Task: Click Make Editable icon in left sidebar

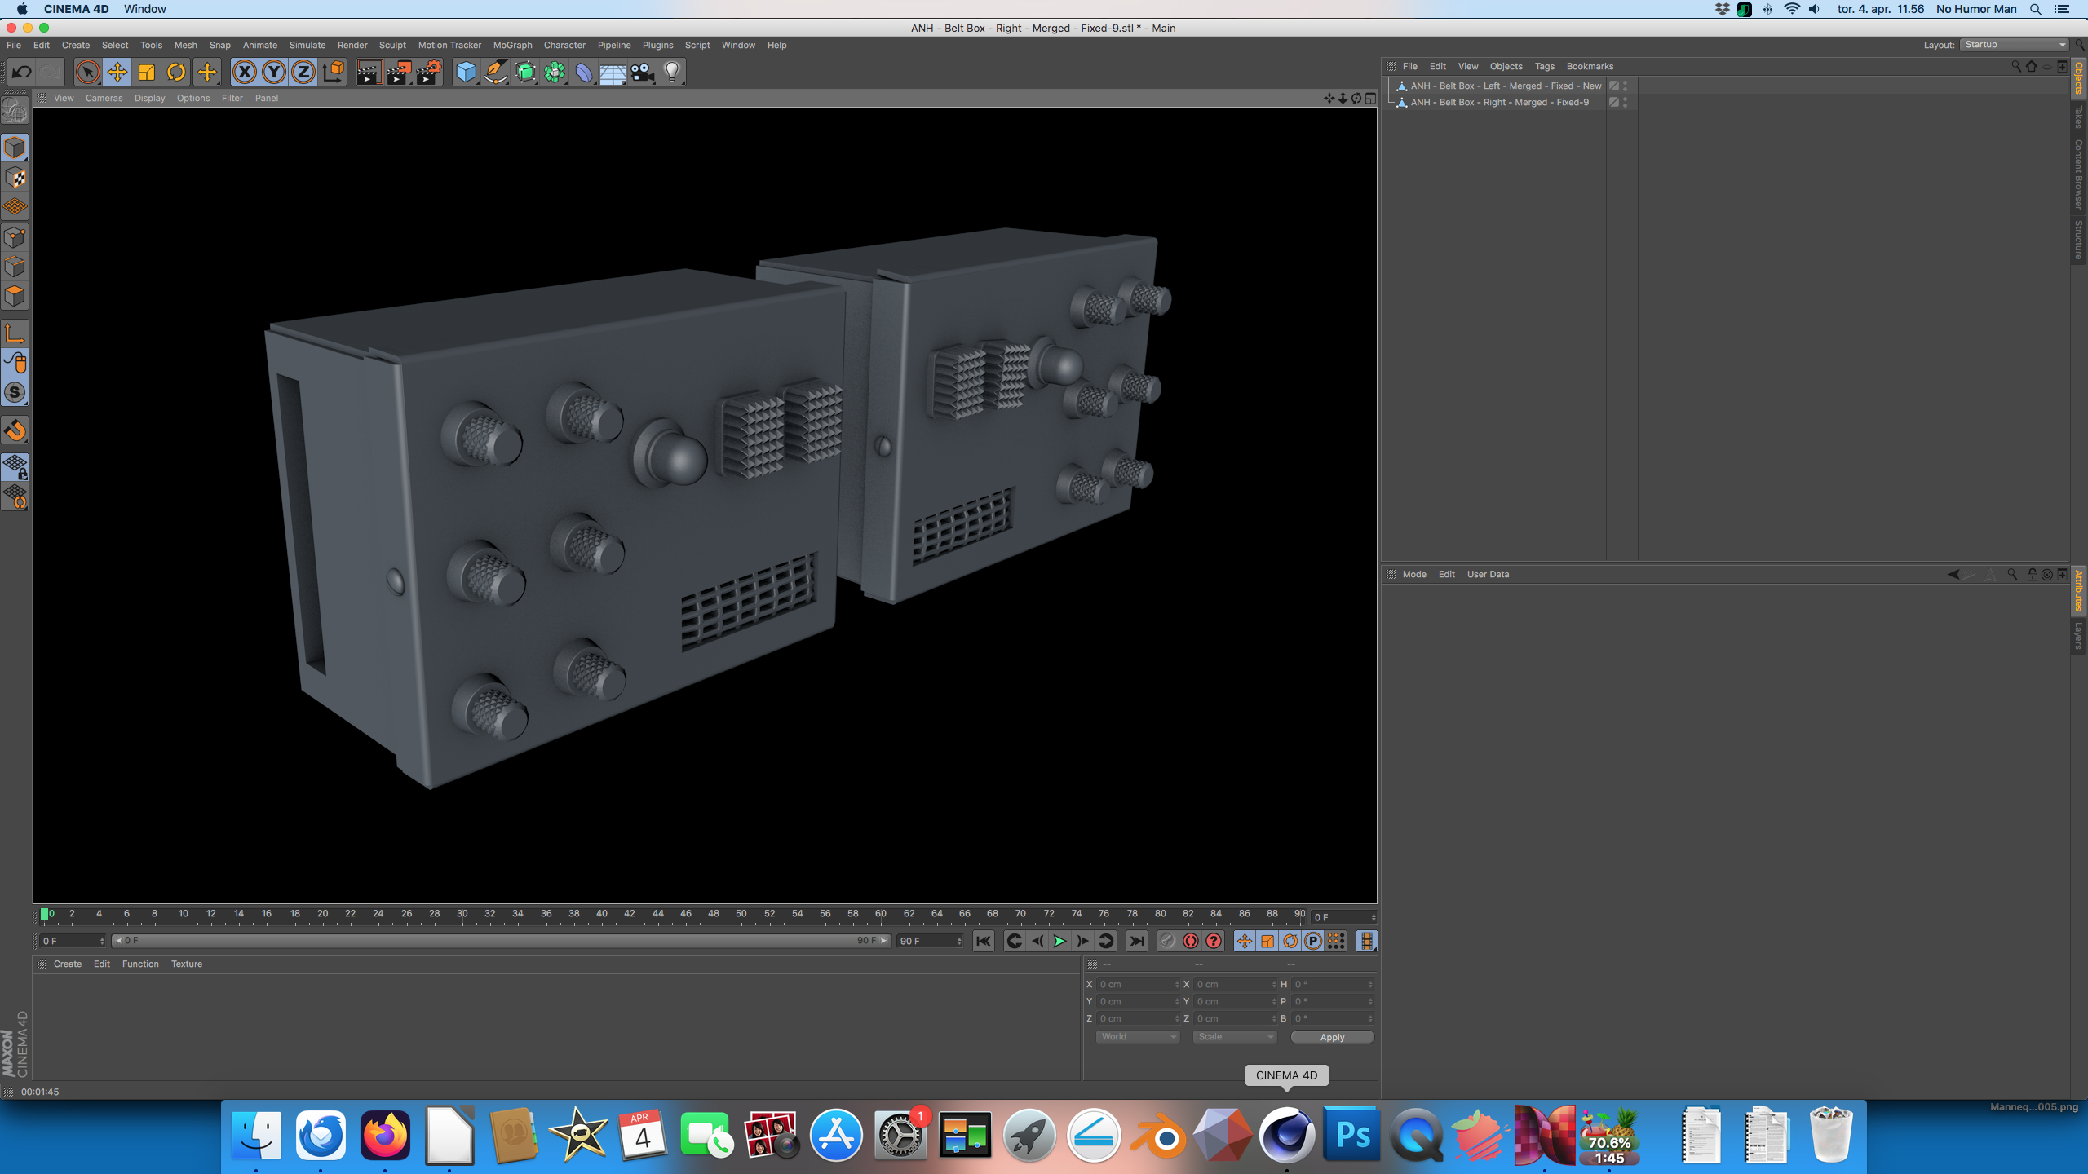Action: click(15, 110)
